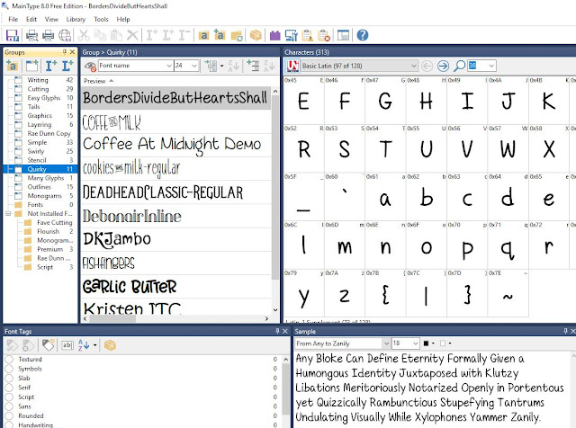Viewport: 576px width, 428px height.
Task: Click the black text color swatch in Sample
Action: (426, 343)
